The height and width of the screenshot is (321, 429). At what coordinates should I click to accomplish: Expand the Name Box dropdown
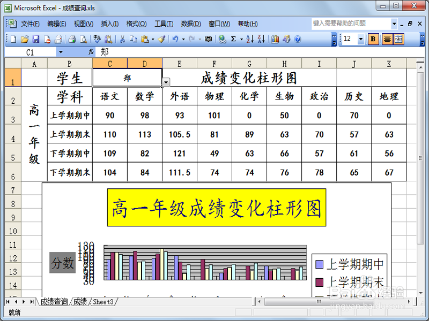[x=61, y=53]
